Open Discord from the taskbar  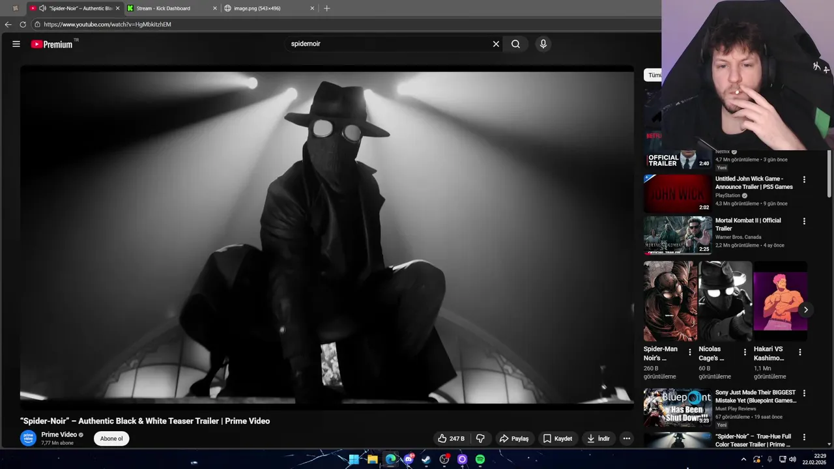[409, 459]
